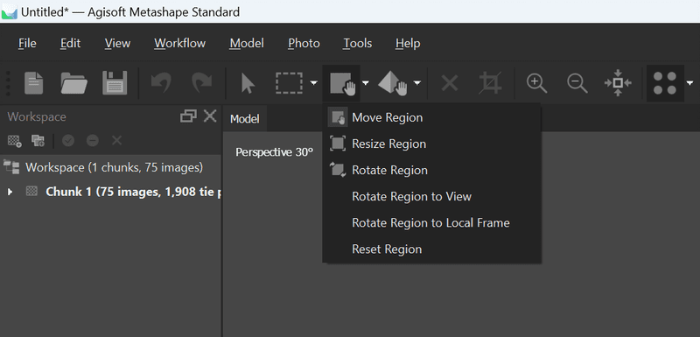Click the Perspective 30° view label

click(275, 152)
